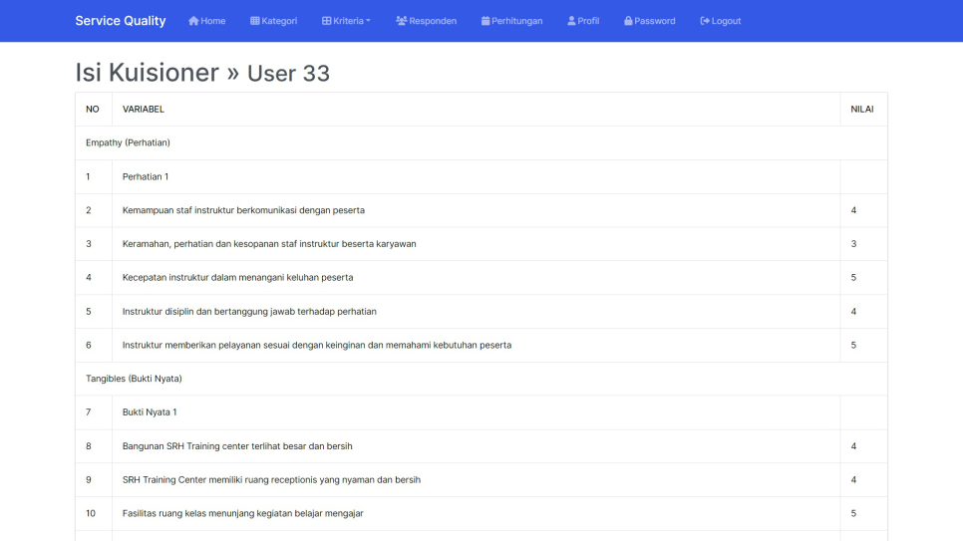Viewport: 963px width, 541px height.
Task: Click the Service Quality brand link
Action: (x=121, y=21)
